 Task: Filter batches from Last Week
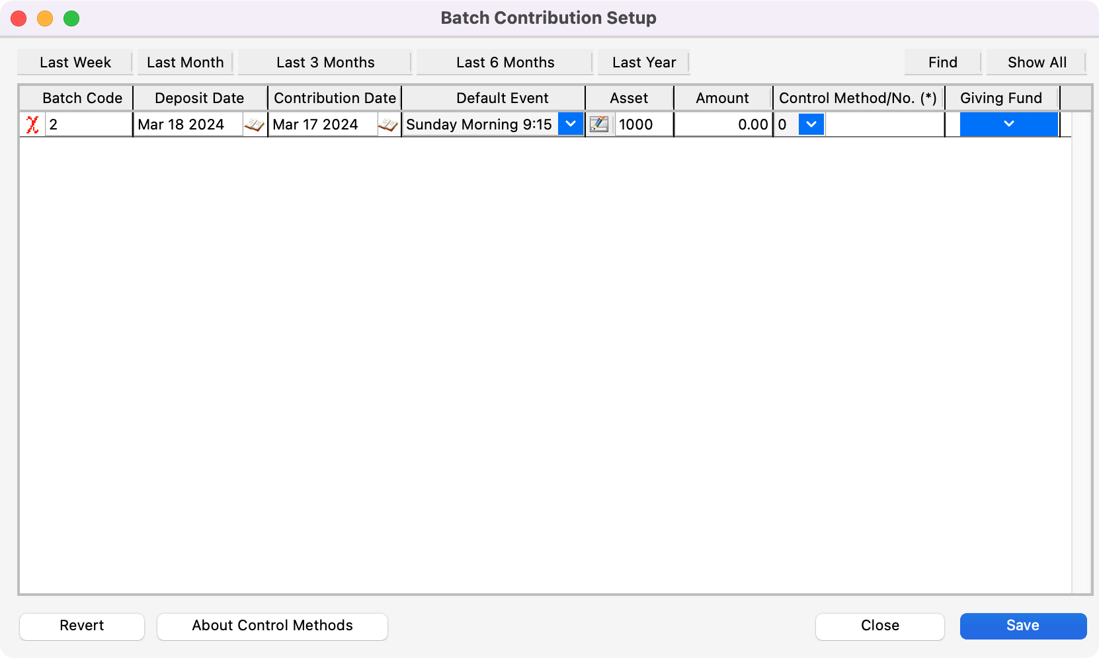[x=74, y=62]
